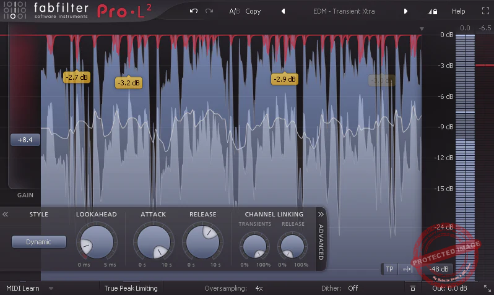Click the Channel Linking Release knob
Screen dimensions: 494x295
(292, 247)
